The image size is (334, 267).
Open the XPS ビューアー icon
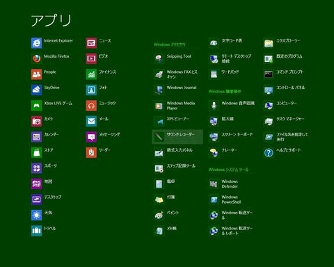coord(159,121)
